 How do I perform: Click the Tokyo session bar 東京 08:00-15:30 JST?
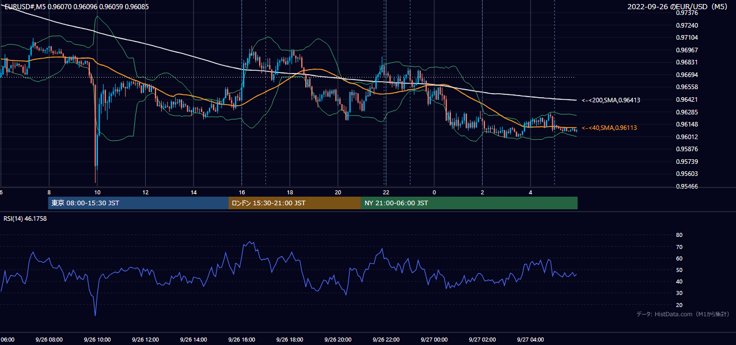(138, 203)
